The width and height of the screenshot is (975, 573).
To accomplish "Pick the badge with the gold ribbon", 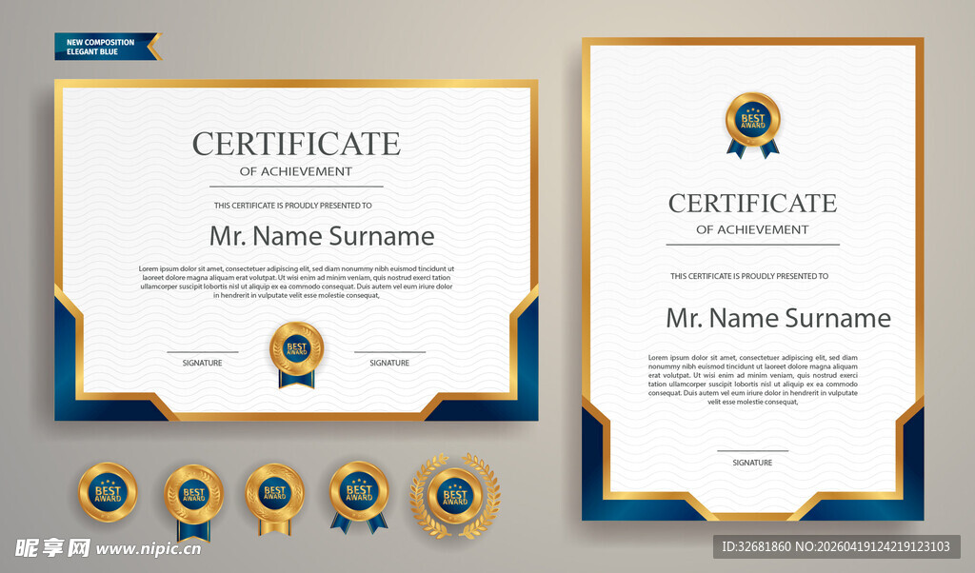I will click(274, 495).
